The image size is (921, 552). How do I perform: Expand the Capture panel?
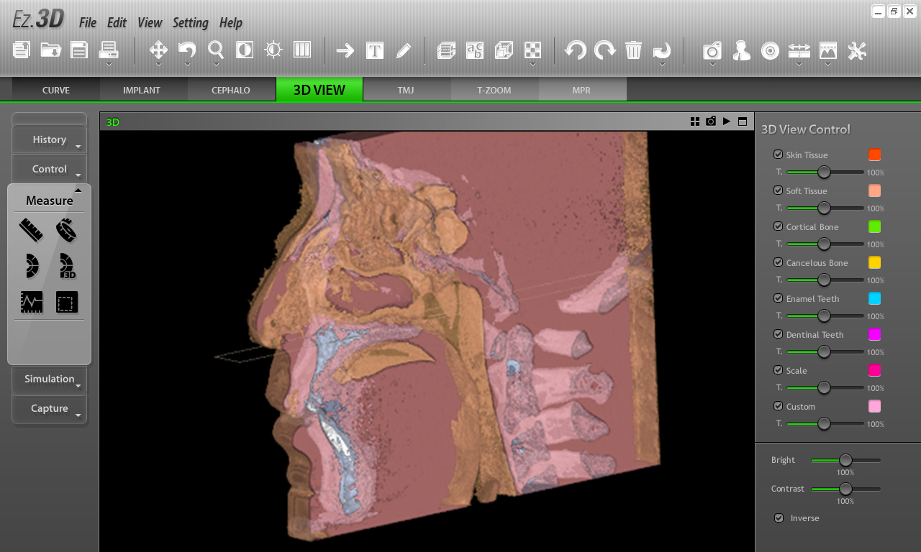click(50, 409)
